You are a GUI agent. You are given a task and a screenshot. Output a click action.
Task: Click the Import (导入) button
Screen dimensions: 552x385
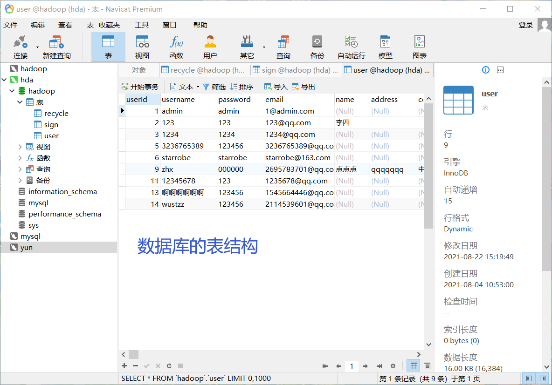(x=276, y=87)
